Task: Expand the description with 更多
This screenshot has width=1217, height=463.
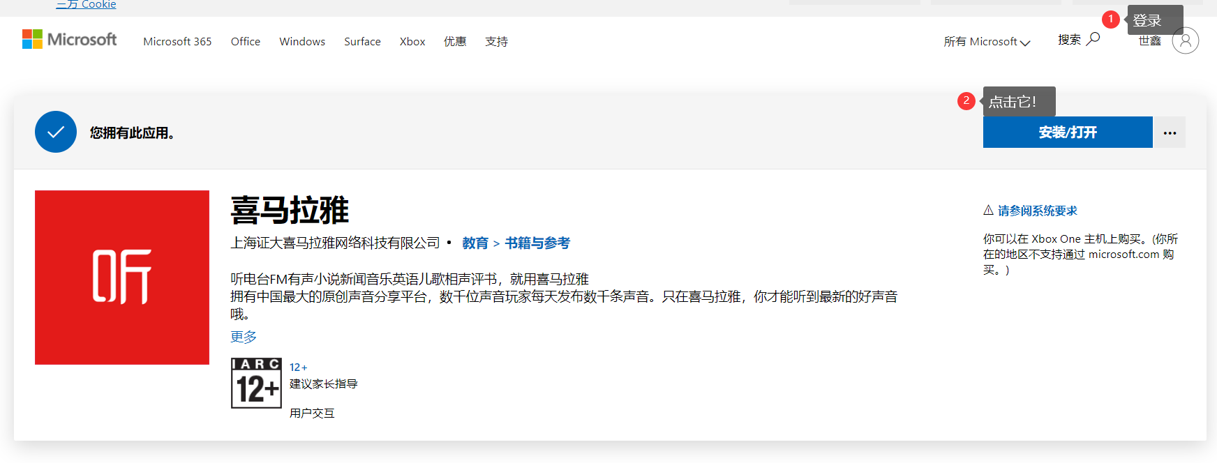Action: (244, 337)
